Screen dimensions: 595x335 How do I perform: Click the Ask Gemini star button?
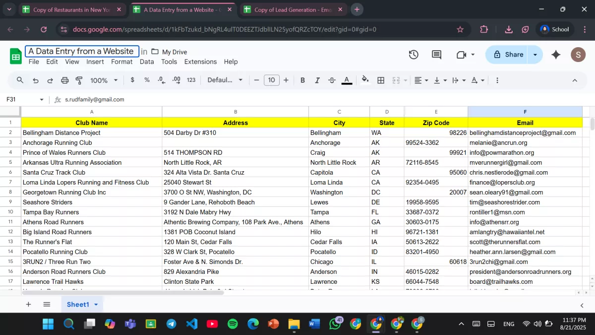tap(555, 55)
